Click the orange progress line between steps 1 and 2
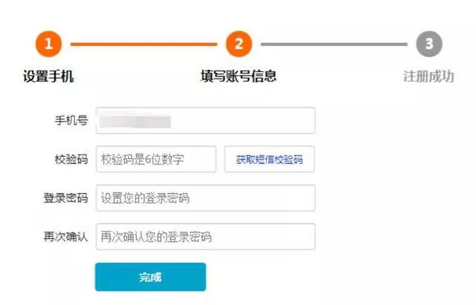The image size is (476, 305). coord(143,44)
